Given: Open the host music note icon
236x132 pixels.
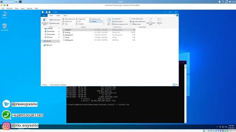Looking at the screenshot, I should point(226,1).
